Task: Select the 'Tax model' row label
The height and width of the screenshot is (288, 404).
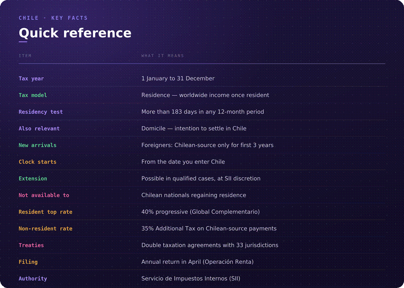Action: click(33, 95)
